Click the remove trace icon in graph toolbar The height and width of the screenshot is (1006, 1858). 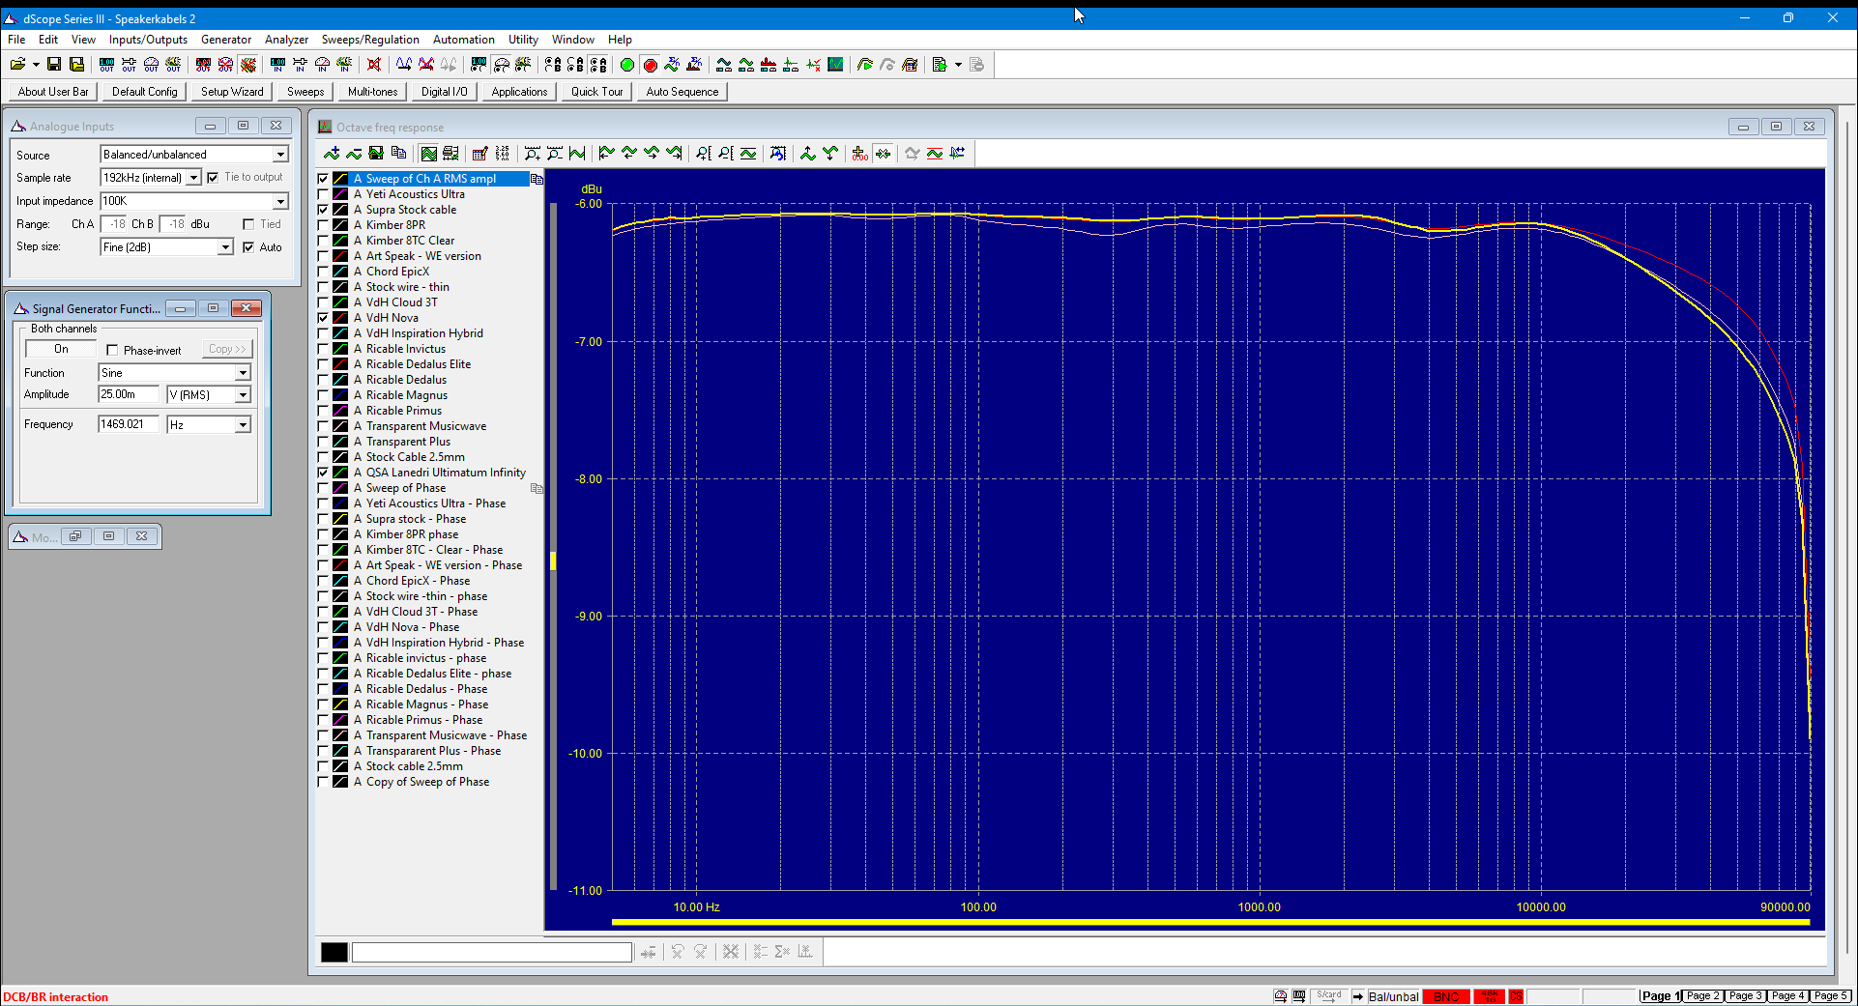click(x=354, y=154)
